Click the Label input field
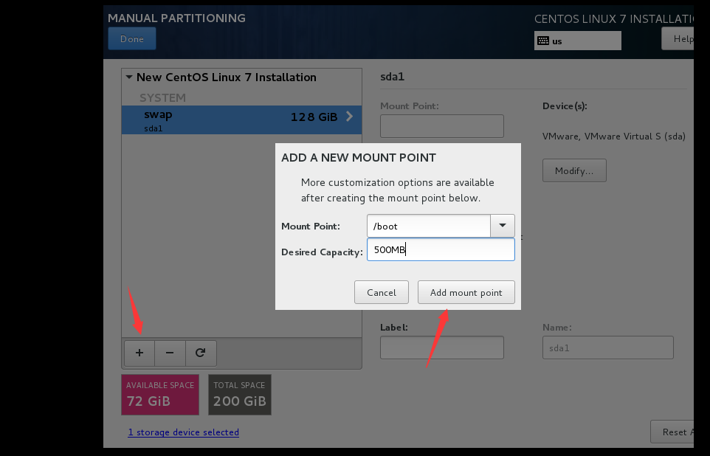The height and width of the screenshot is (456, 710). (x=442, y=348)
